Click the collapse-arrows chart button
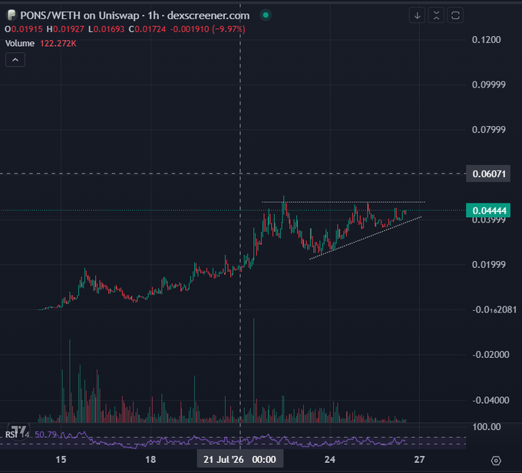 tap(436, 15)
